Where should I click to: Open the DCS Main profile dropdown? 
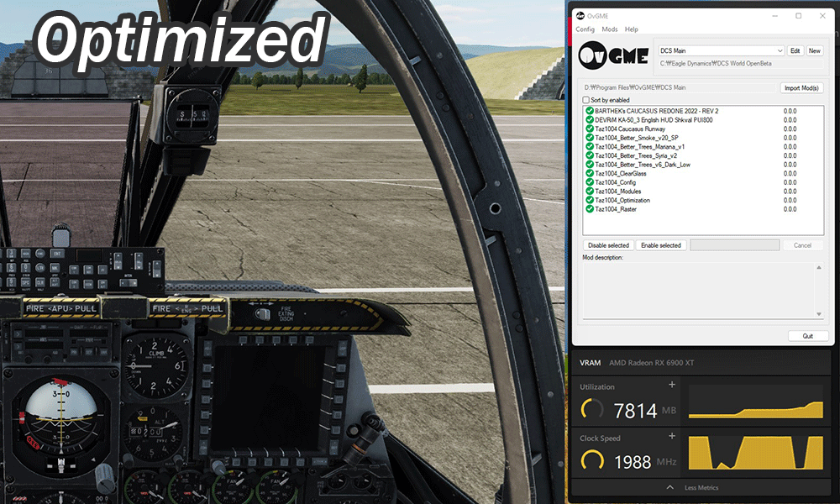(722, 51)
